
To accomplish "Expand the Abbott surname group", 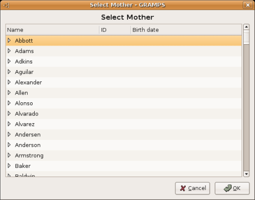I will 9,40.
